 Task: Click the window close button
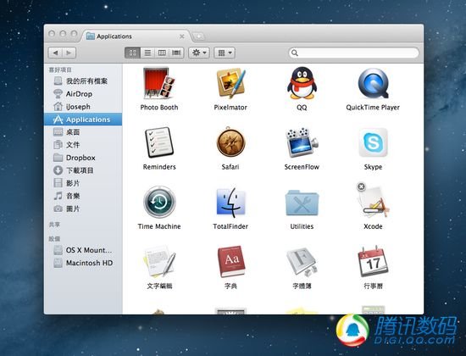(52, 34)
